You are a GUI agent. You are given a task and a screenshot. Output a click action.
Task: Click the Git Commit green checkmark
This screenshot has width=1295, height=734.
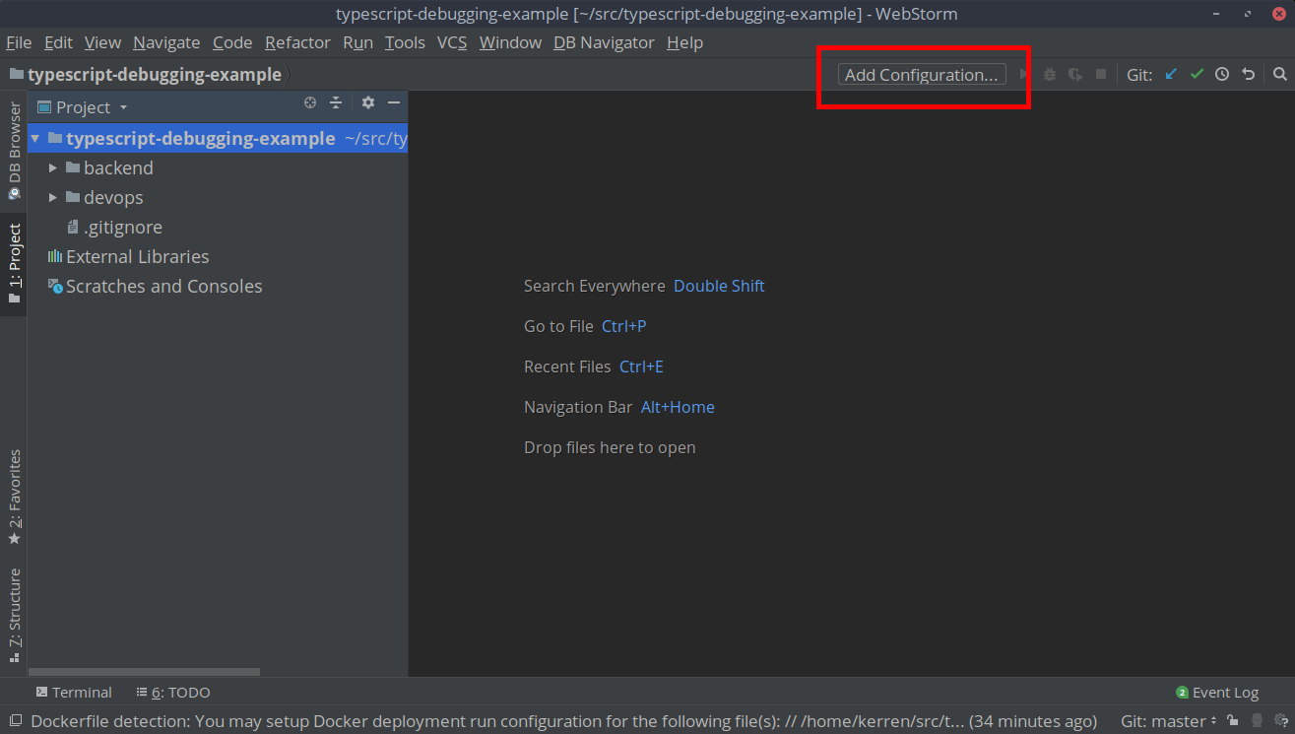tap(1197, 74)
